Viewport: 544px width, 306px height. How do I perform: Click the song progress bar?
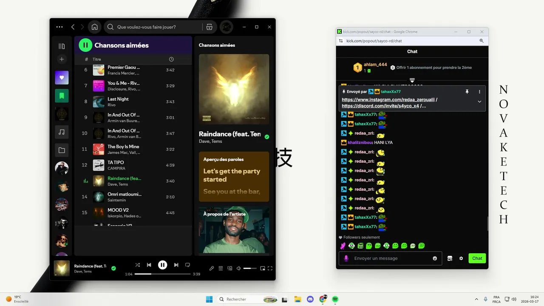pos(162,274)
